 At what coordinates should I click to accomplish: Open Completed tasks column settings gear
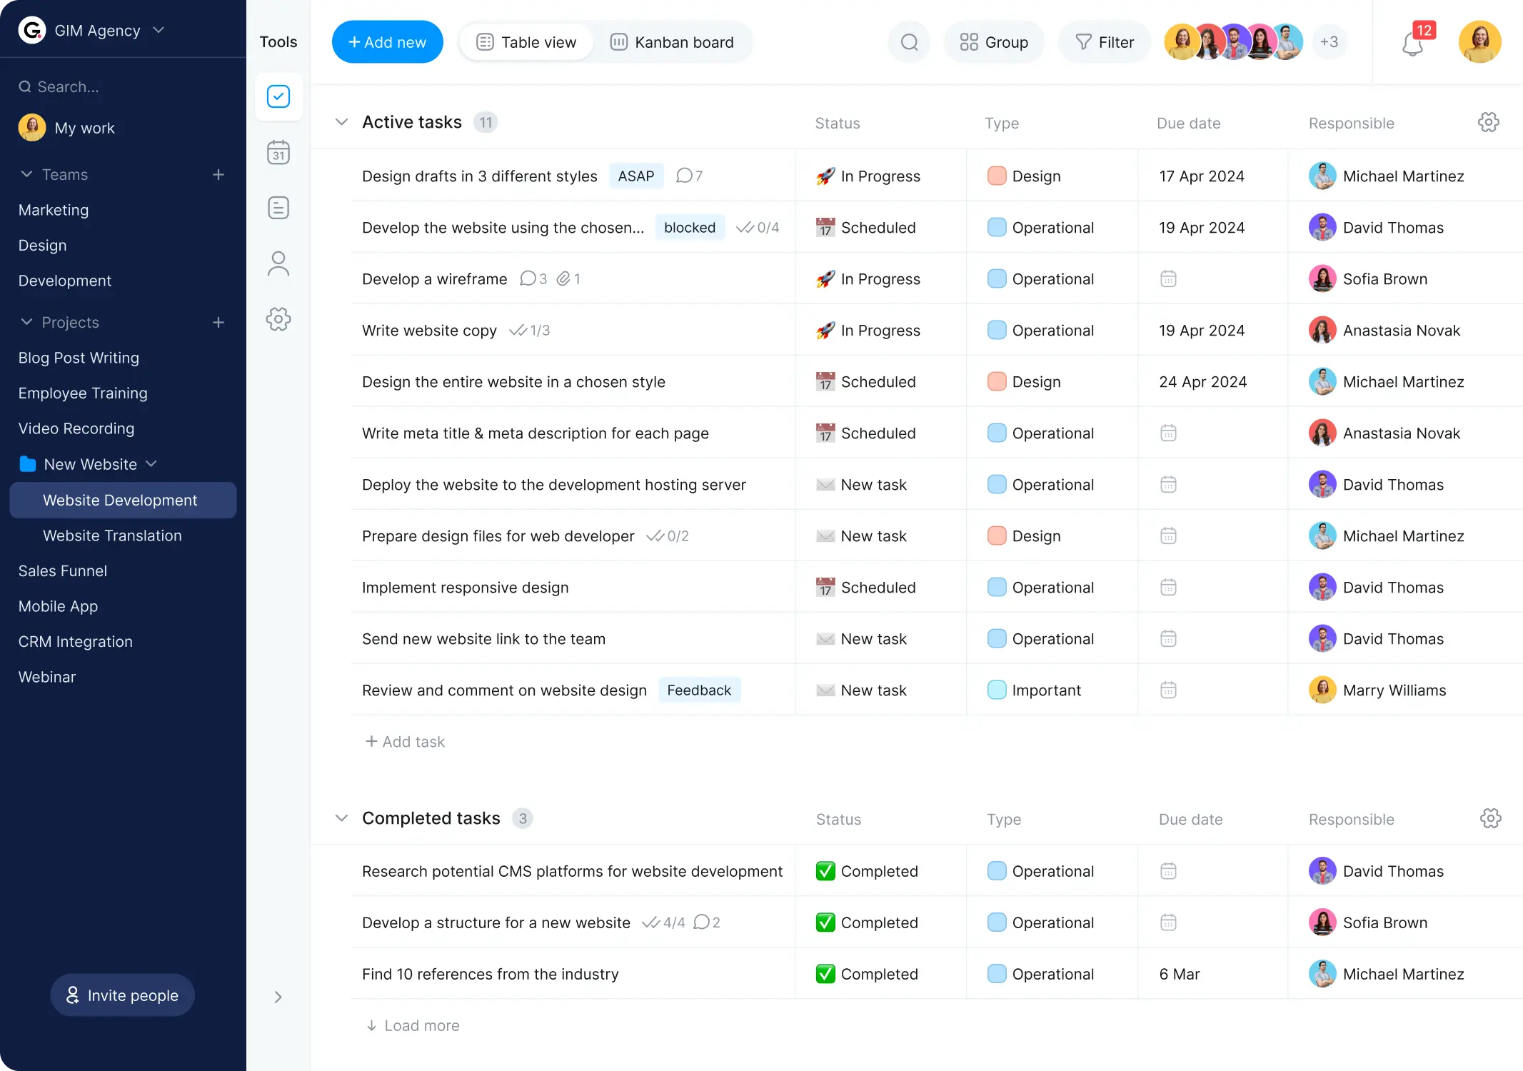pyautogui.click(x=1490, y=818)
